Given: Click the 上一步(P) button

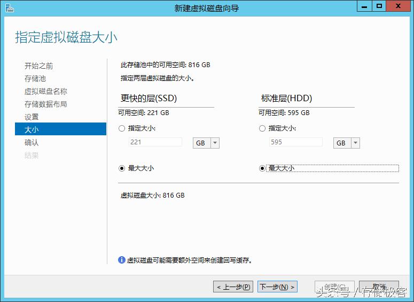Looking at the screenshot, I should [x=233, y=287].
